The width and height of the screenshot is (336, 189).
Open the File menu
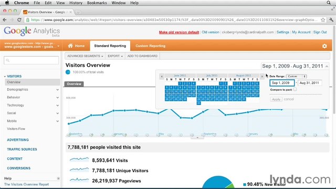37,3
